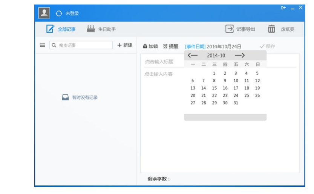Go to next month in the calendar

click(240, 55)
